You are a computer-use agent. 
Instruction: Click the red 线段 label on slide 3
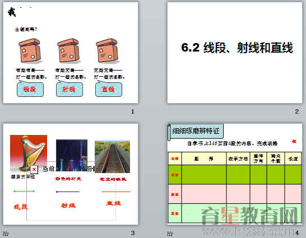pyautogui.click(x=21, y=207)
